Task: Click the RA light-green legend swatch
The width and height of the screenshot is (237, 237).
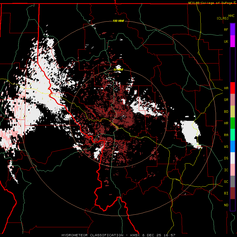Action: [x=233, y=135]
